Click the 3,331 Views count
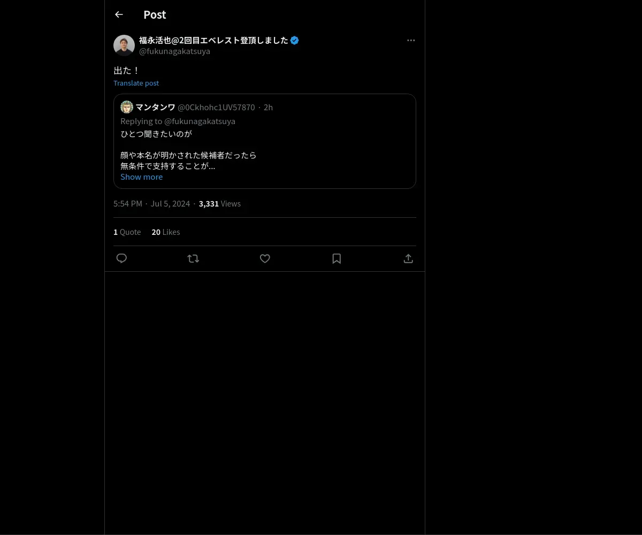642x535 pixels. tap(220, 203)
